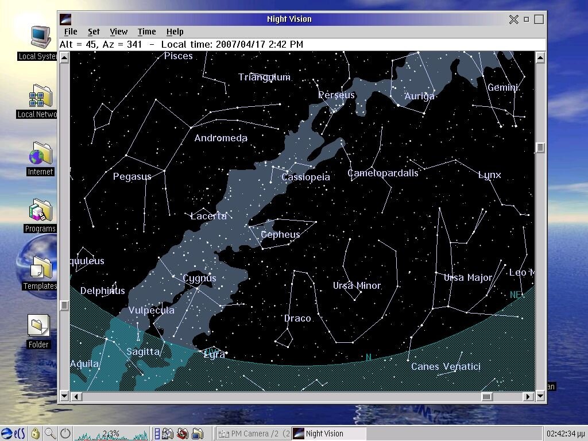Open the Help menu

[x=175, y=32]
